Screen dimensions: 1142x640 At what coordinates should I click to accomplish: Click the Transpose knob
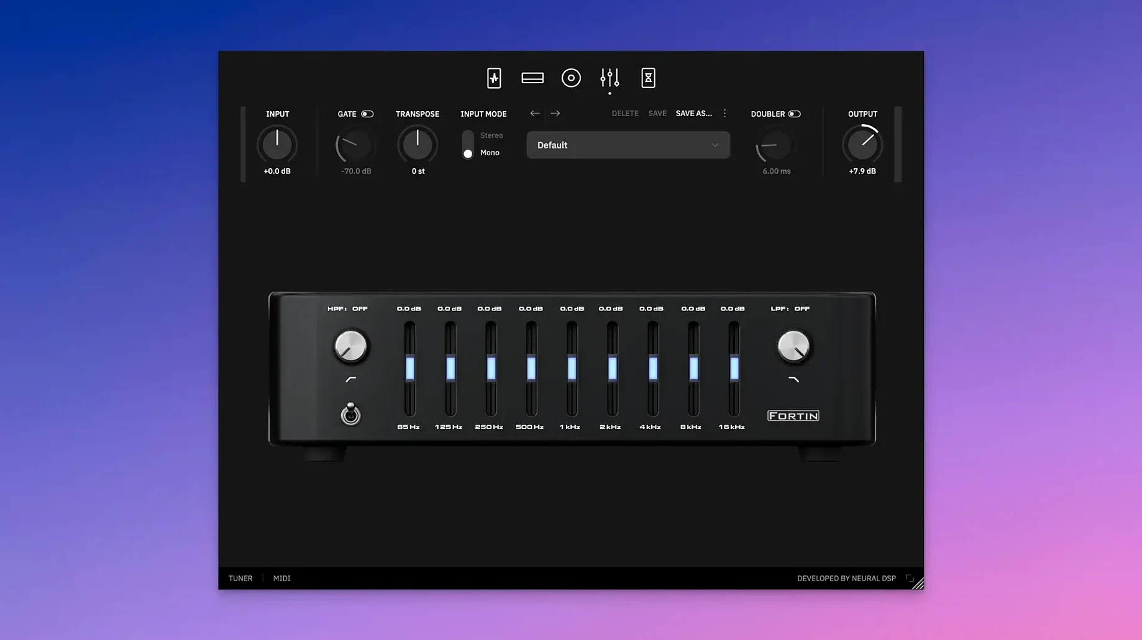click(x=418, y=145)
